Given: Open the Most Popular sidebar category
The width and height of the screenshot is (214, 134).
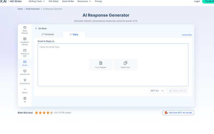Looking at the screenshot, I should [25, 30].
